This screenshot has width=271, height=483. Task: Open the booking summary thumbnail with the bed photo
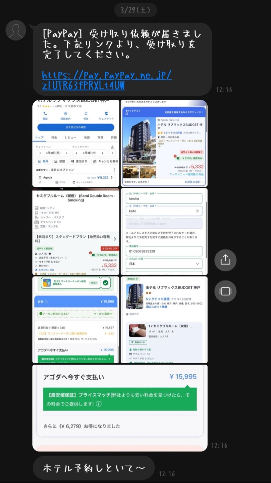point(164,320)
